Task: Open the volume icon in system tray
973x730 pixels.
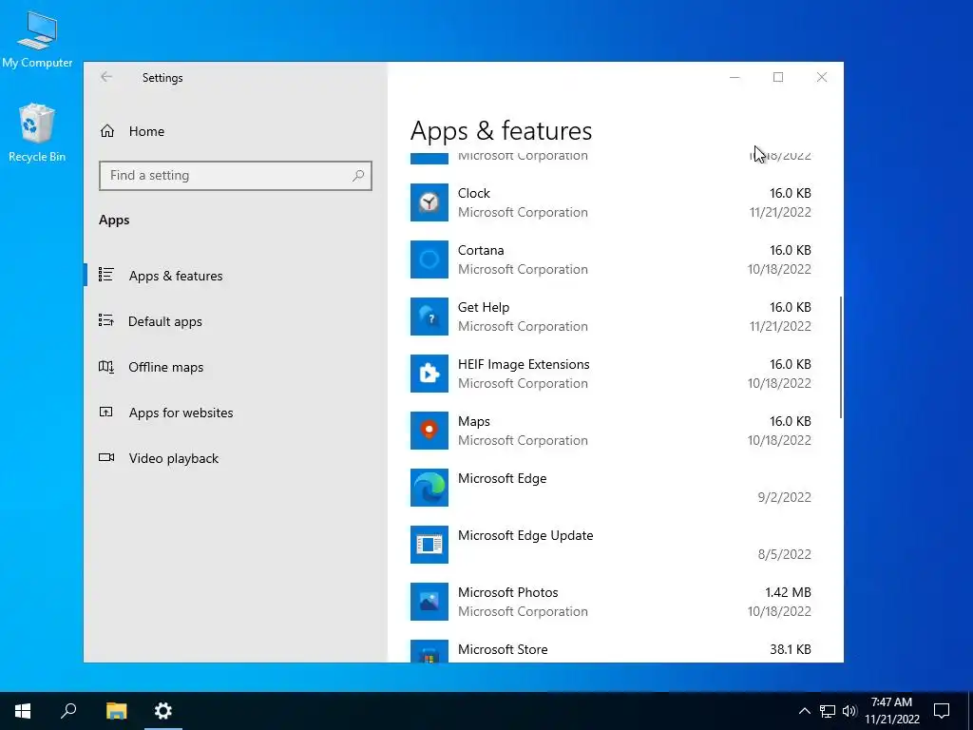Action: 849,711
